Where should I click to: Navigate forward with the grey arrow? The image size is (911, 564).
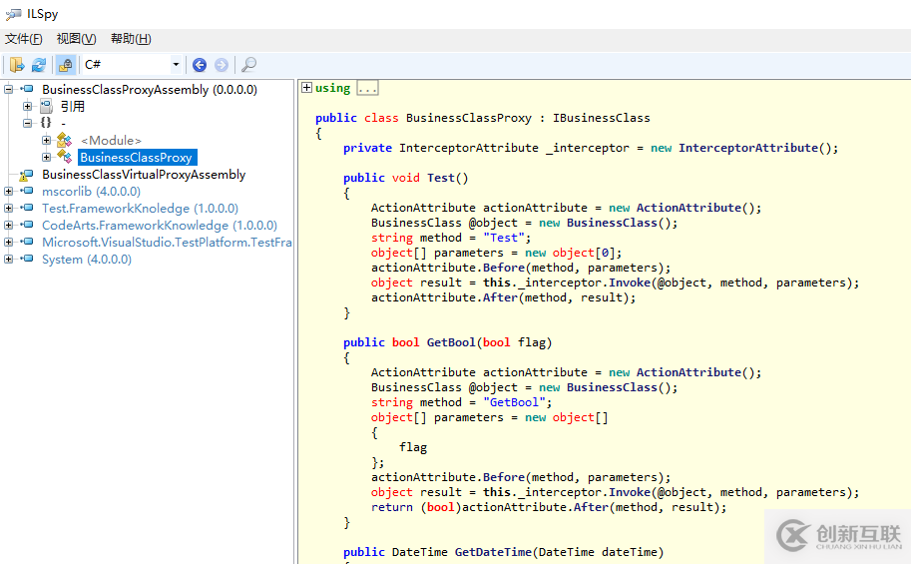point(222,65)
